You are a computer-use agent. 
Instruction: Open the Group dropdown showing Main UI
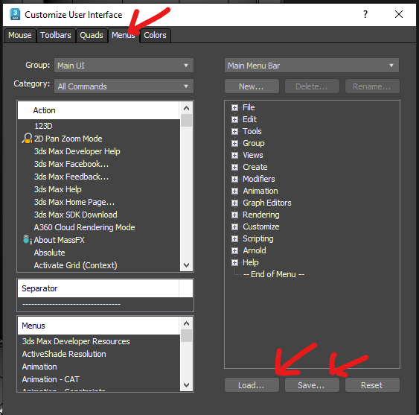click(x=124, y=66)
